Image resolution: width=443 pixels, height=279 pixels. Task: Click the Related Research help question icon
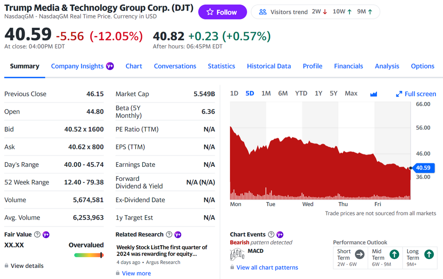(x=169, y=234)
